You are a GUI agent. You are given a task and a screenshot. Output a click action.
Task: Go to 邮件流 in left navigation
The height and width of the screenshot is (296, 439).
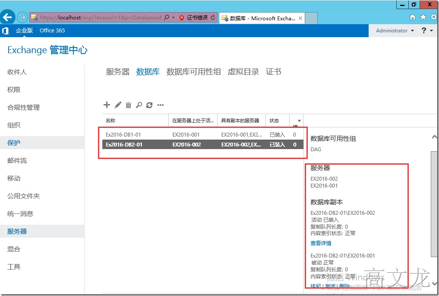pyautogui.click(x=17, y=161)
